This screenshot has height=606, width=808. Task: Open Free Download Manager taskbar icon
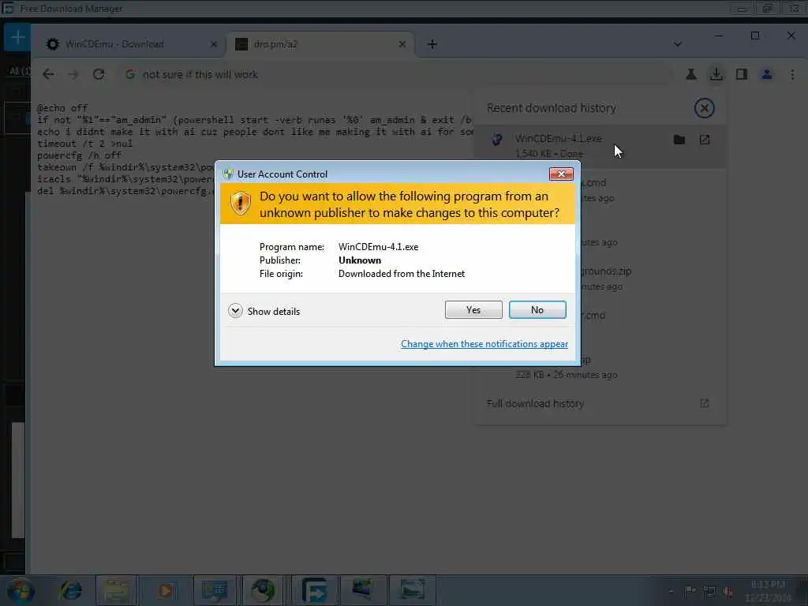314,590
